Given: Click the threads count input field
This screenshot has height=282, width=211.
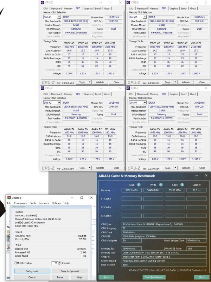Looking at the screenshot, I should click(x=55, y=263).
